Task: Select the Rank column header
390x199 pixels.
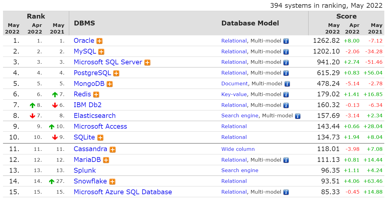Action: pyautogui.click(x=36, y=16)
